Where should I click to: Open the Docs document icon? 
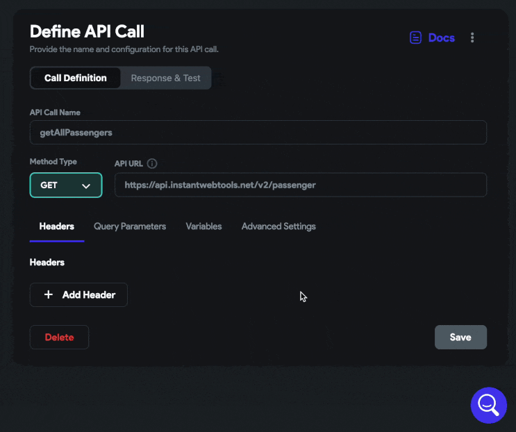coord(415,38)
